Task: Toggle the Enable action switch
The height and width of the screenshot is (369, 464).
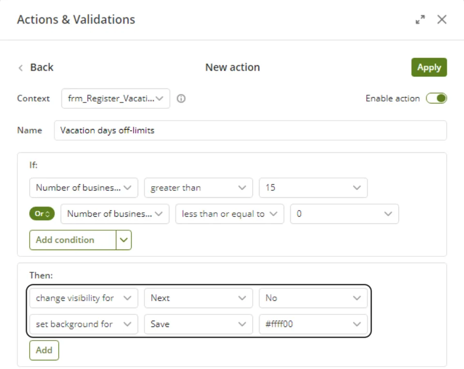Action: 436,98
